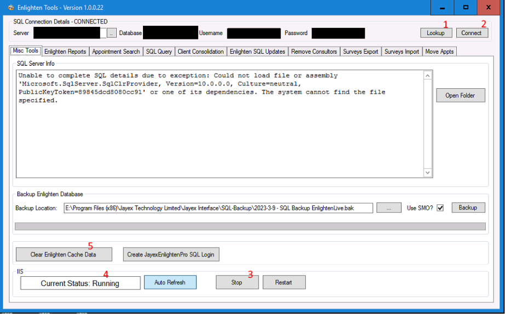
Task: Click the SQL info scrollbar down arrow
Action: [428, 173]
